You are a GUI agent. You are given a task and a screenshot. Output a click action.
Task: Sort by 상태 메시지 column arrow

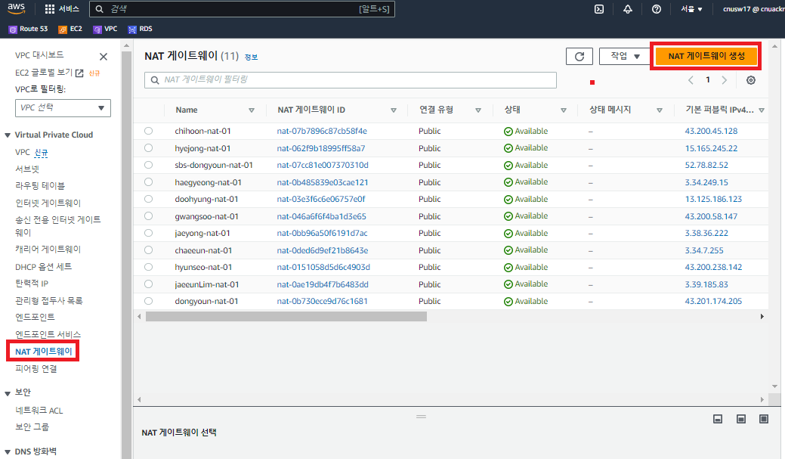click(x=660, y=110)
